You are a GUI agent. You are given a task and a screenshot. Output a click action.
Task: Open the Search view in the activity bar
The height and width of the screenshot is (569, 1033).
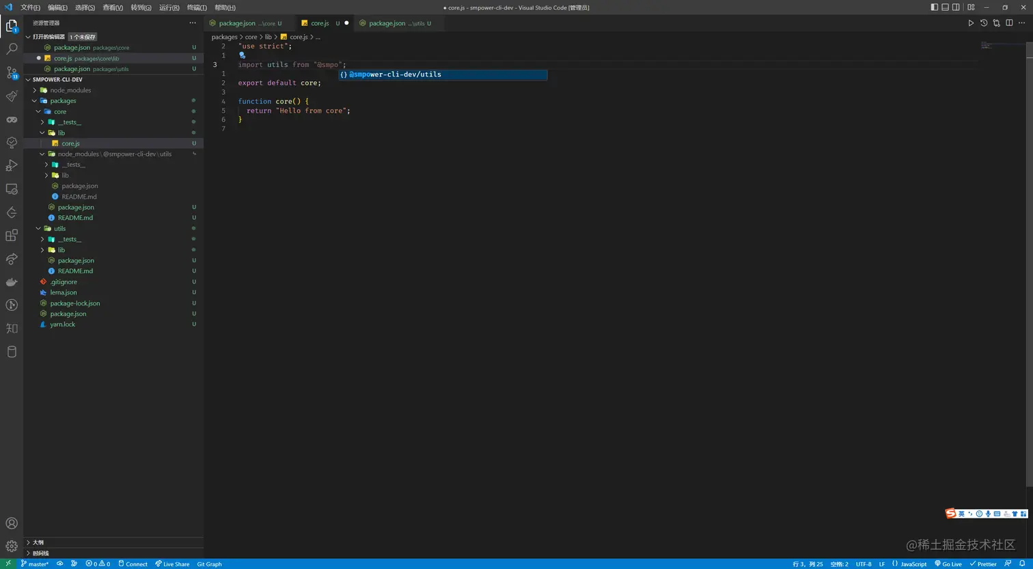point(11,49)
